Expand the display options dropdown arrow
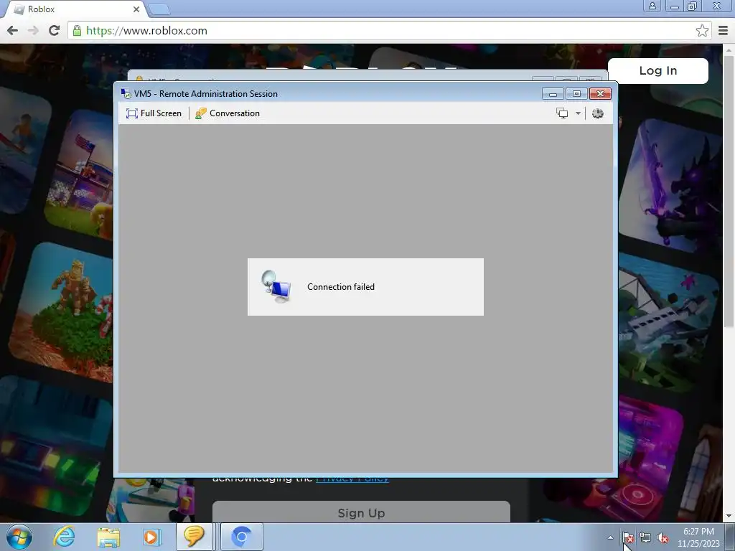The height and width of the screenshot is (551, 735). pyautogui.click(x=578, y=113)
